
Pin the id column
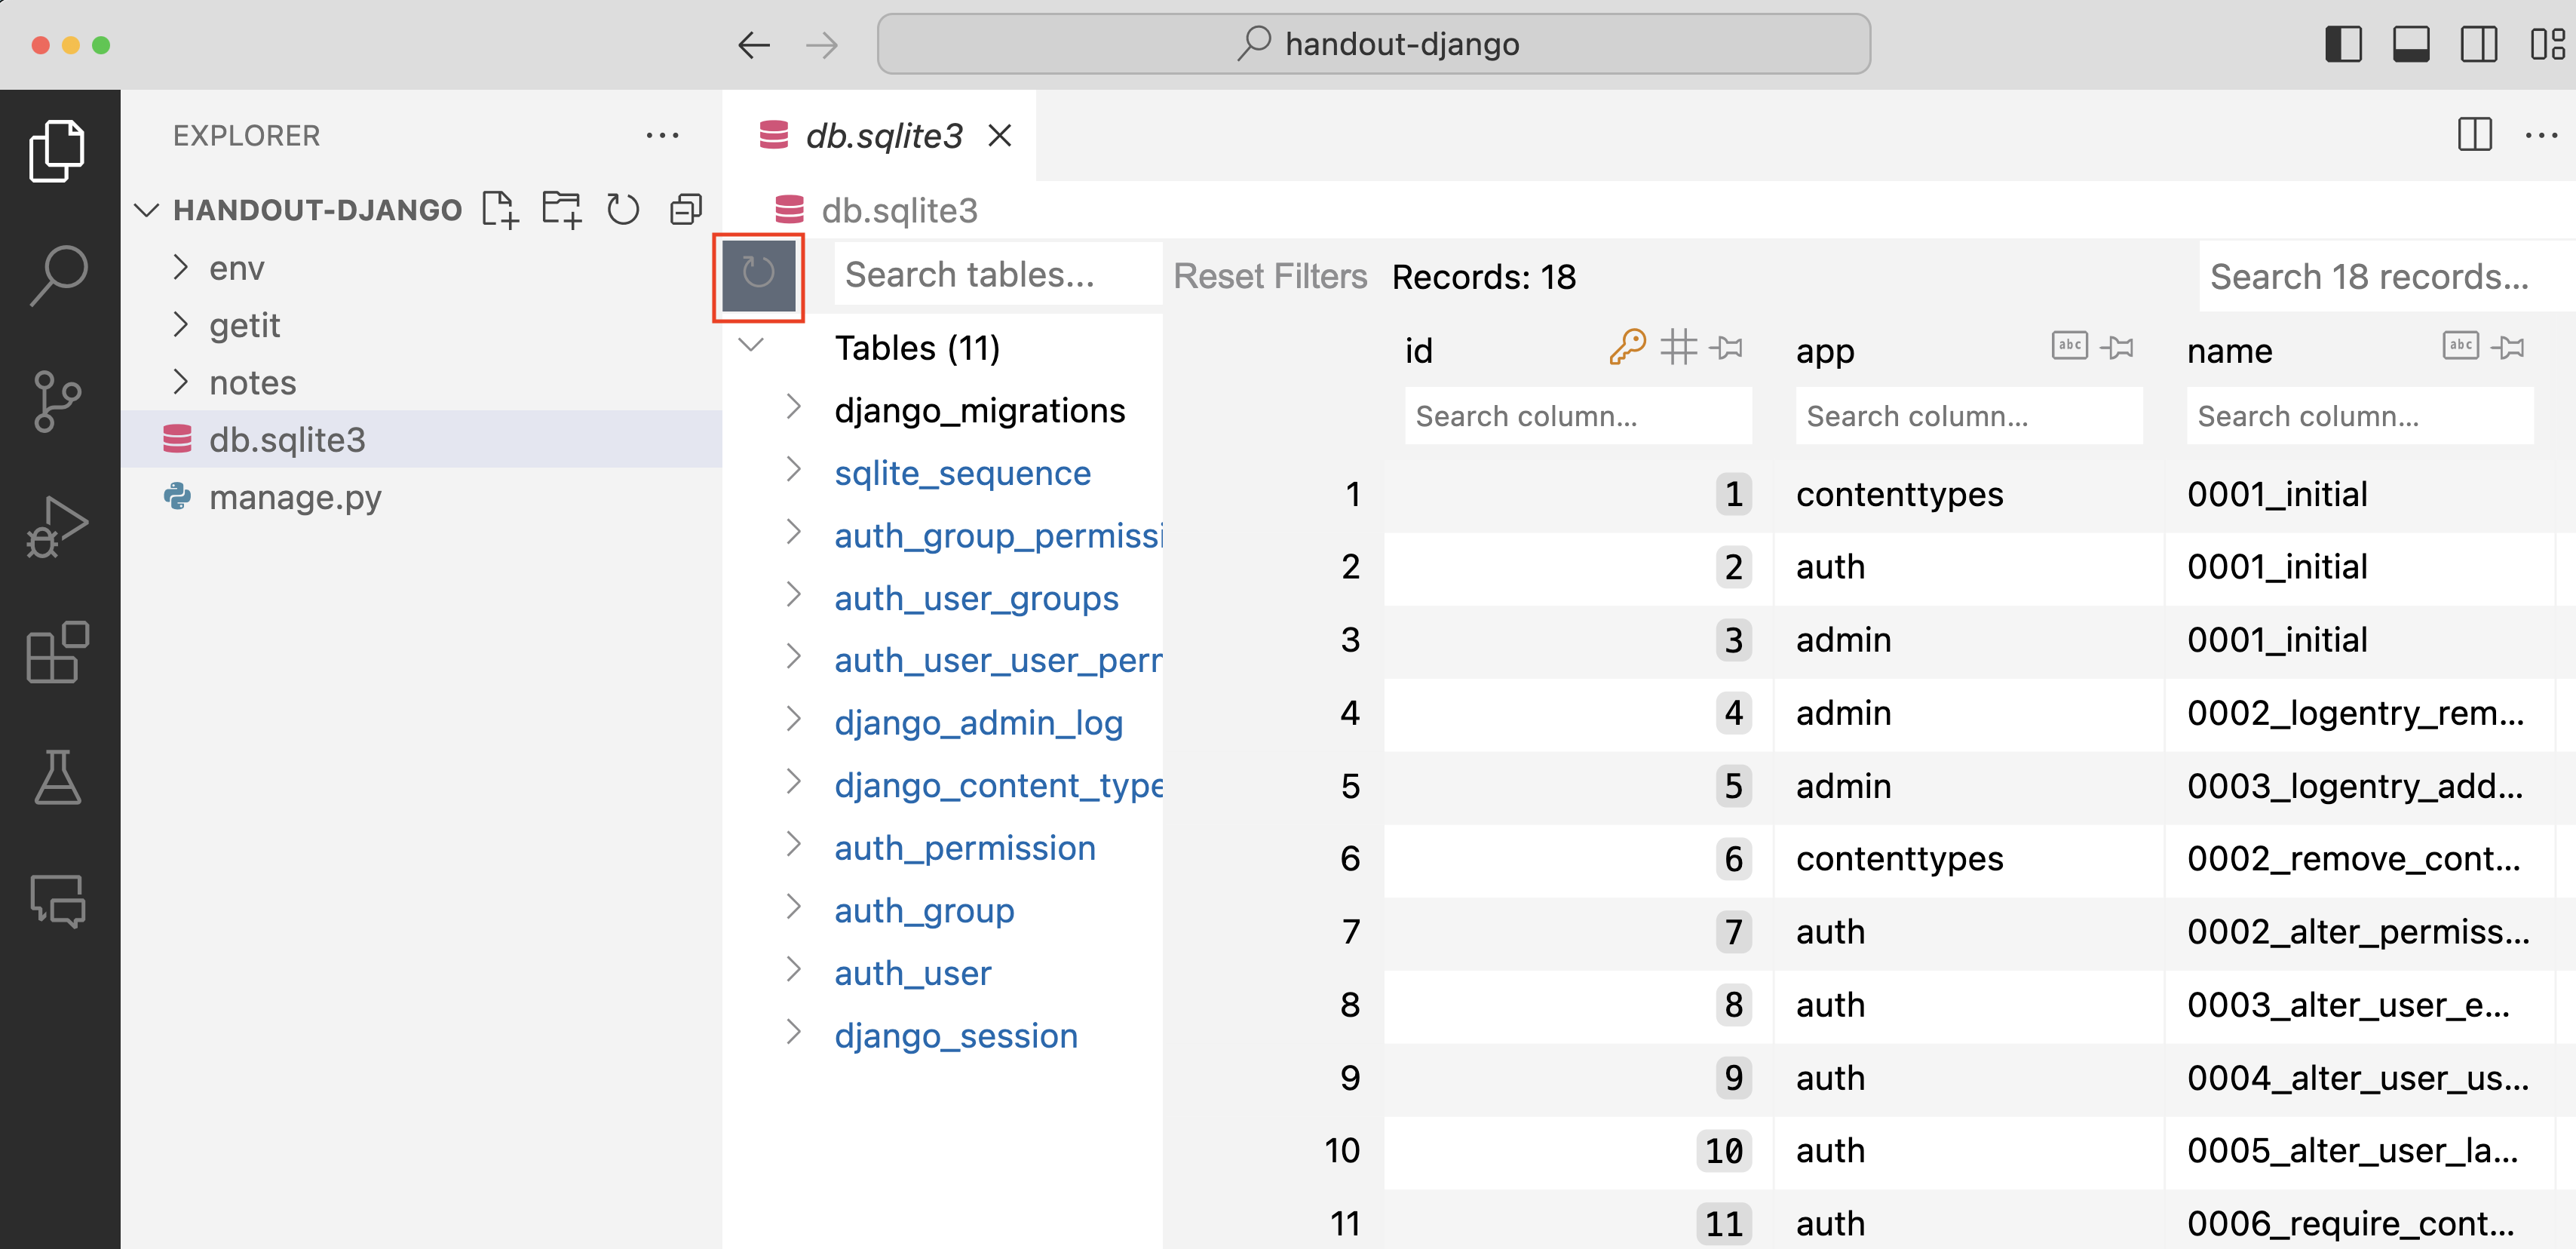coord(1727,347)
